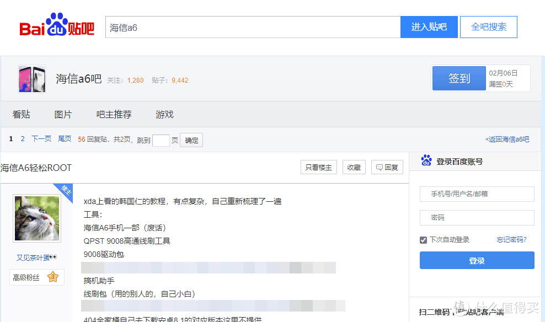Click the speech bubble 回复 button
This screenshot has width=545, height=322.
(387, 168)
